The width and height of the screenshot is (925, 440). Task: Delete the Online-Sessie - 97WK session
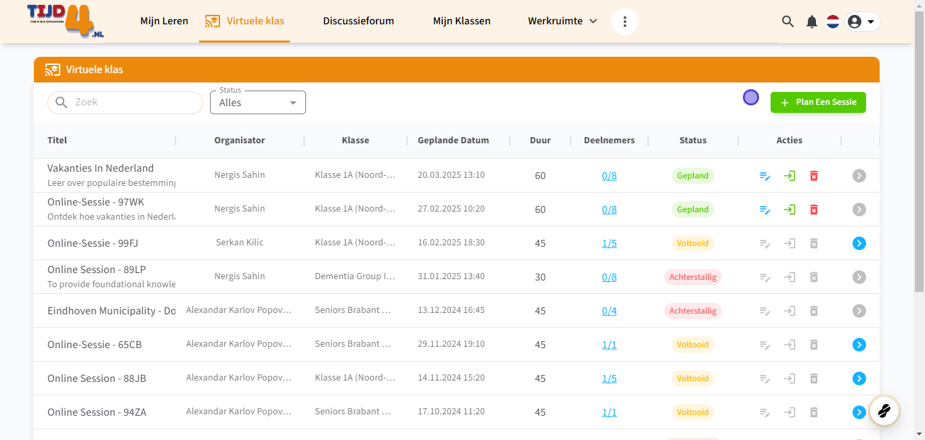[814, 210]
